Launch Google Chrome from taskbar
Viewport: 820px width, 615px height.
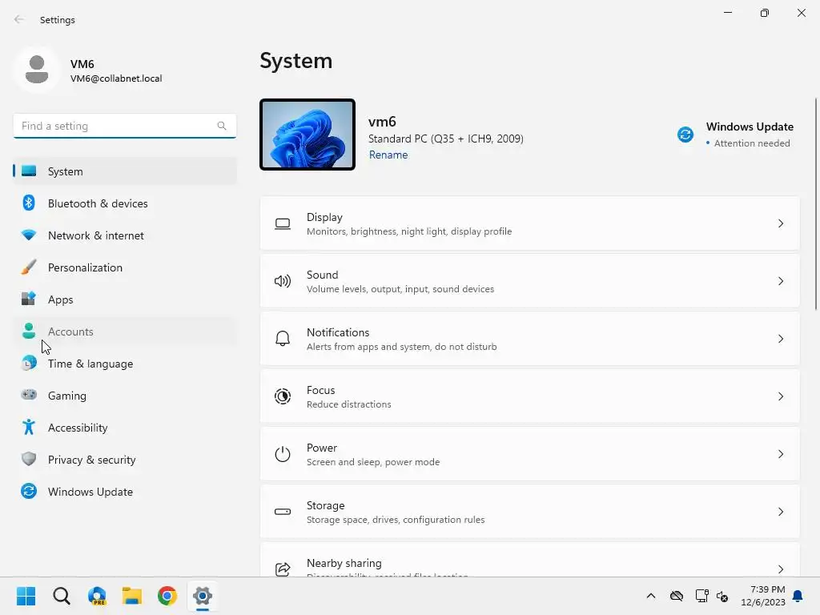pyautogui.click(x=167, y=596)
